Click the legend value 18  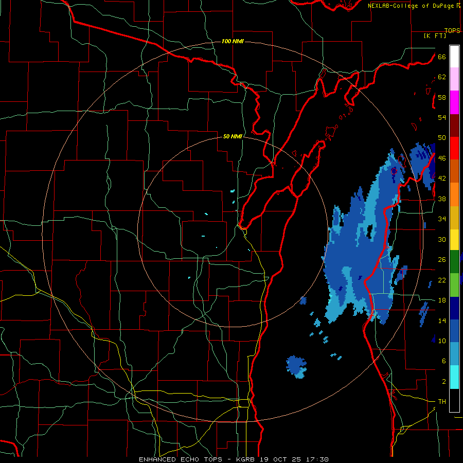click(x=442, y=300)
